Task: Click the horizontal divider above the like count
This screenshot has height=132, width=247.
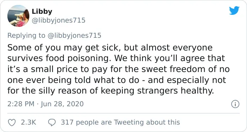Action: pos(123,113)
